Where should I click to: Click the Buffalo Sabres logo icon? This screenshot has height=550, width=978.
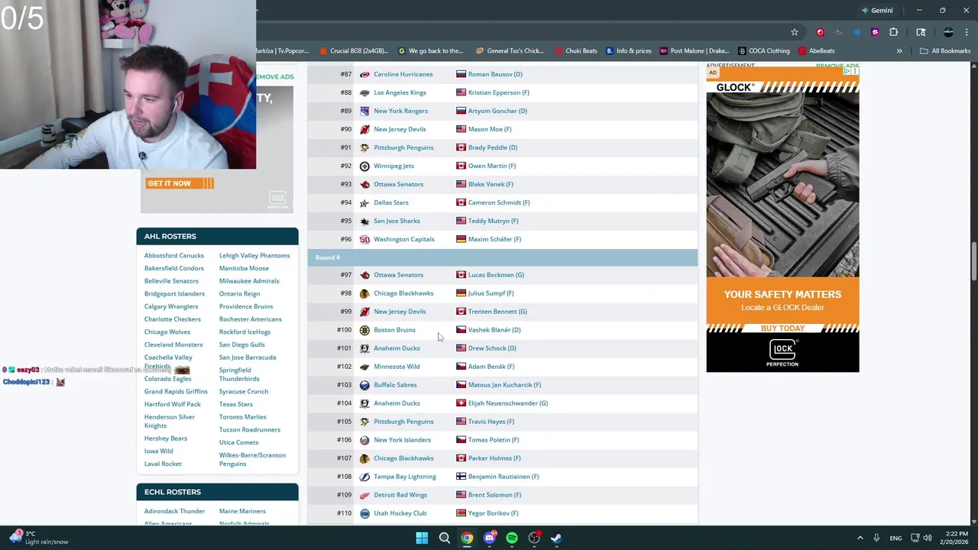click(364, 385)
